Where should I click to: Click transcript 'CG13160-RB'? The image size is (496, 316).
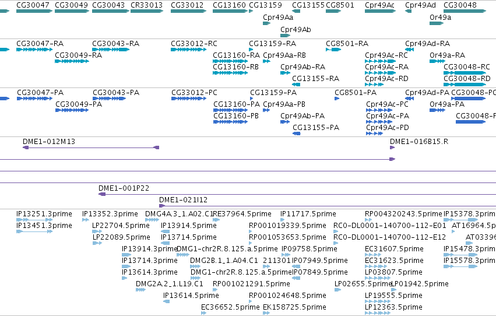235,67
